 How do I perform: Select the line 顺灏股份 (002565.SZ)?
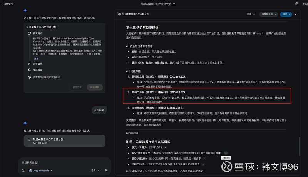tap(159, 76)
